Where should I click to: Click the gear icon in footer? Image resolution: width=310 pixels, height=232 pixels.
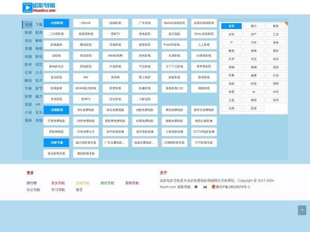196,187
